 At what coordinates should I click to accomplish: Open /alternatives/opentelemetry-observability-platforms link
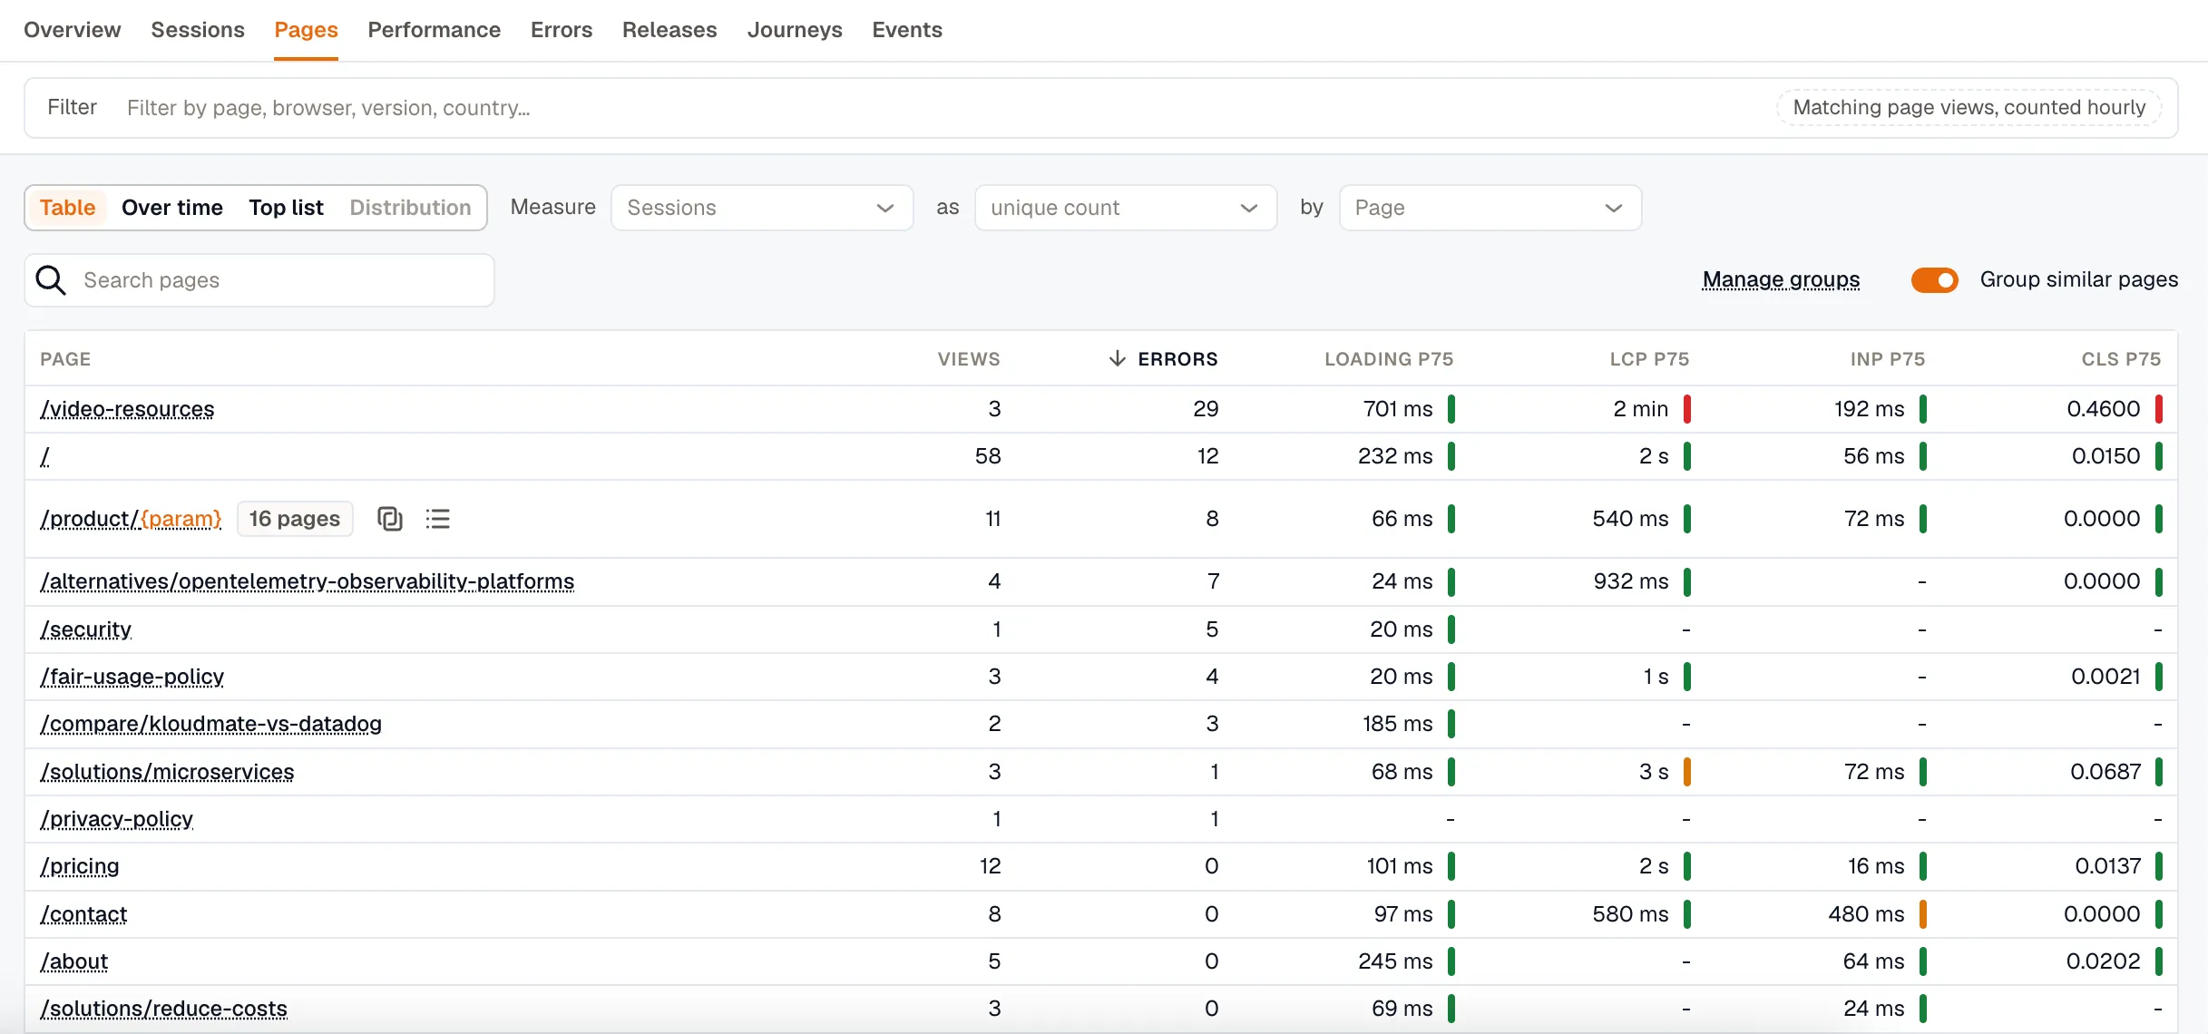[x=307, y=581]
